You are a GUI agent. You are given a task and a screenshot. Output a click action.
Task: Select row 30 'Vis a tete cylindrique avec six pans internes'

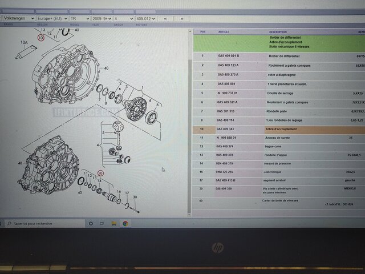(x=278, y=191)
